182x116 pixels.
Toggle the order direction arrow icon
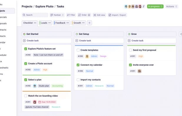[x=89, y=15]
